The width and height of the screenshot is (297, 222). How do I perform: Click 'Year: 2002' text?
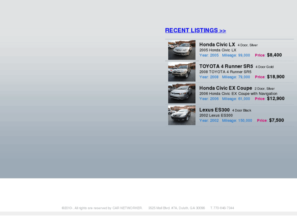point(209,120)
